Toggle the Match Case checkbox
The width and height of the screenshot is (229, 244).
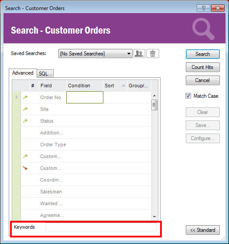pos(188,96)
